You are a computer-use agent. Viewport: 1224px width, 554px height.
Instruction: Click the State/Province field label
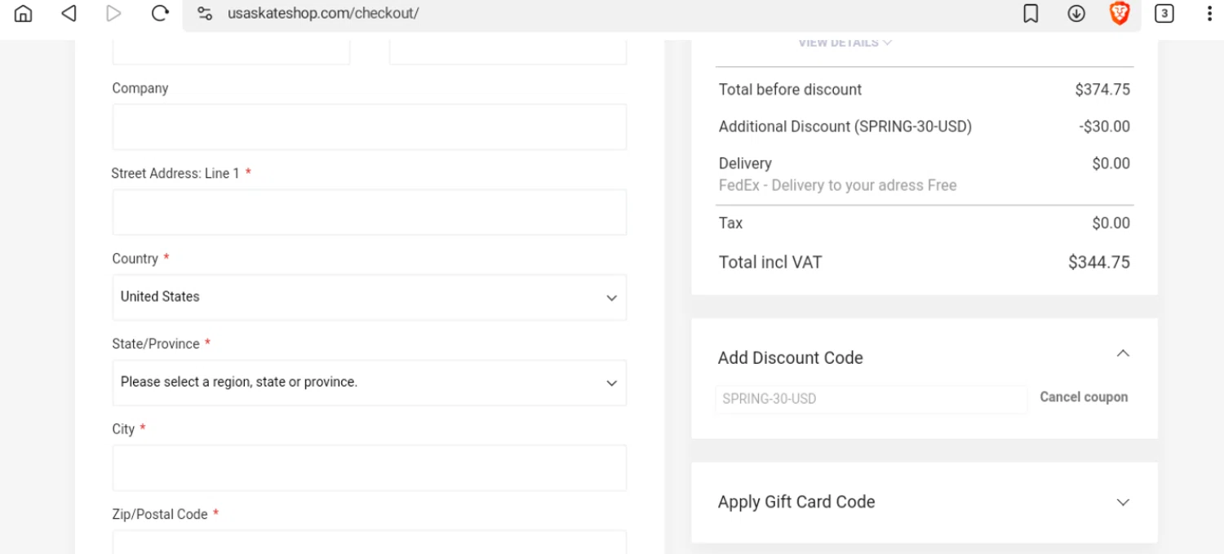156,344
